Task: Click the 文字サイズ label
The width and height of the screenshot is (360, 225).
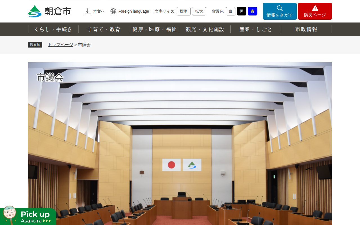Action: pyautogui.click(x=165, y=11)
